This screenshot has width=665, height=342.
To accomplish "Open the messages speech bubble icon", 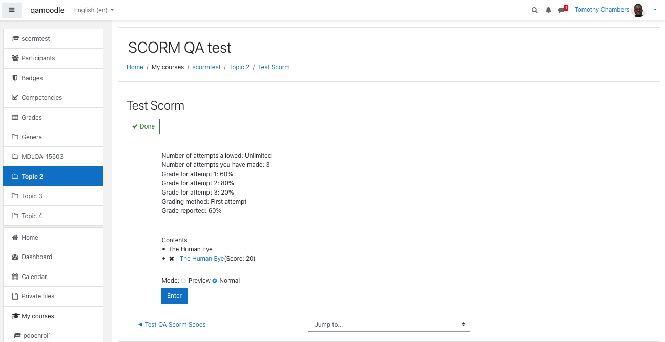I will (563, 10).
